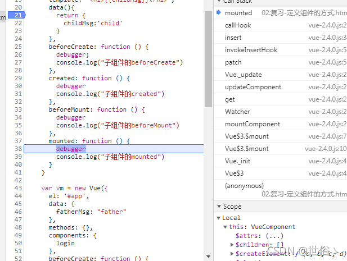This screenshot has height=261, width=347.
Task: Select the insert call stack frame
Action: [x=281, y=38]
